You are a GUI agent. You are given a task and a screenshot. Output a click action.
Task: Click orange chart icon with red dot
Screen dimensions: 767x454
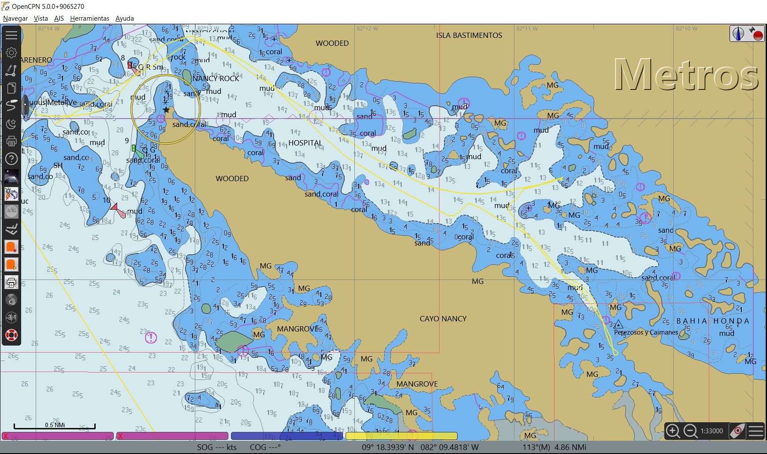(11, 247)
